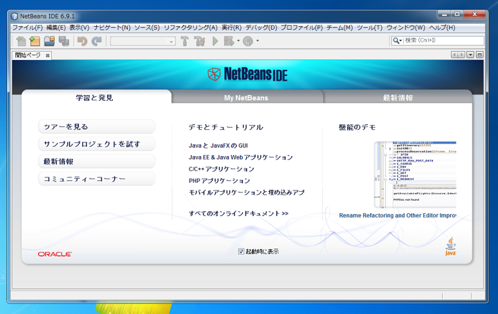Open the ソース(S) menu
498x314 pixels.
click(147, 28)
